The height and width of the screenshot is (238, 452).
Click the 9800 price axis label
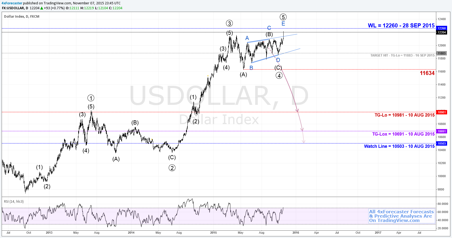point(441,189)
